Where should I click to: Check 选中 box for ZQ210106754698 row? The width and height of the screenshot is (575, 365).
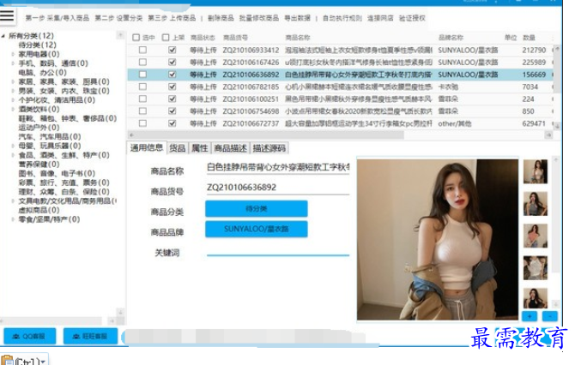point(142,111)
